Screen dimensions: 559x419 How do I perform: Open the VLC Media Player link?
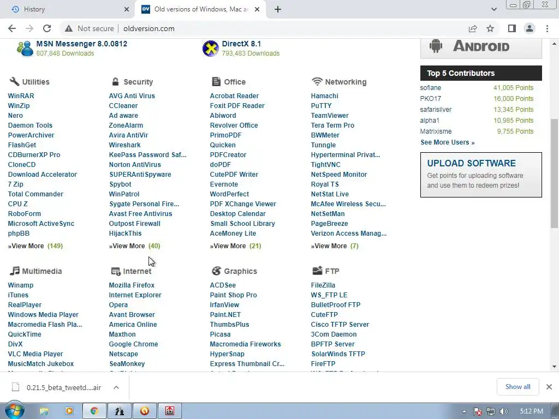coord(35,354)
